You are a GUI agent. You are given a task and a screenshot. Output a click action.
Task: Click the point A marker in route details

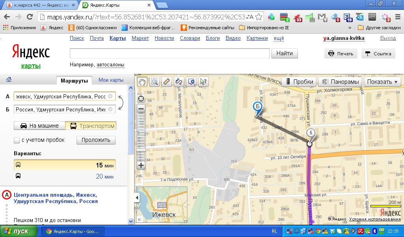pos(7,195)
